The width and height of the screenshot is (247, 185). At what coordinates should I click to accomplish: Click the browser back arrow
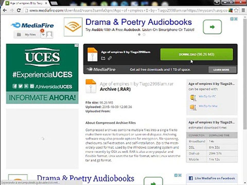tap(5, 10)
